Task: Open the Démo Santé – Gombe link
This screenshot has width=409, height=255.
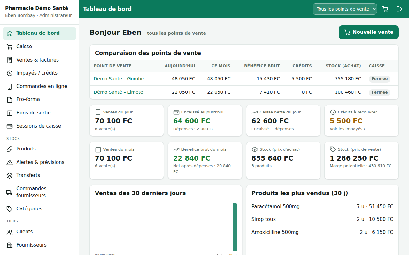Action: point(119,79)
